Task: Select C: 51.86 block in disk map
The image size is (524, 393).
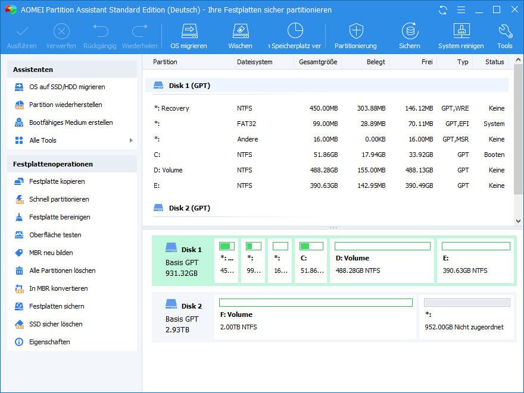Action: pyautogui.click(x=311, y=260)
